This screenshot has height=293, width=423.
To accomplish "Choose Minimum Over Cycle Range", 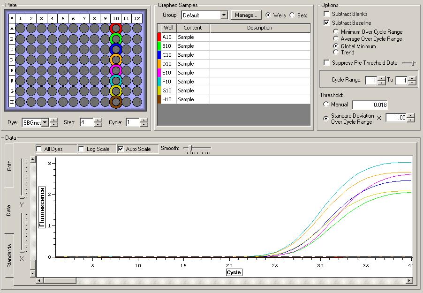I will [336, 31].
